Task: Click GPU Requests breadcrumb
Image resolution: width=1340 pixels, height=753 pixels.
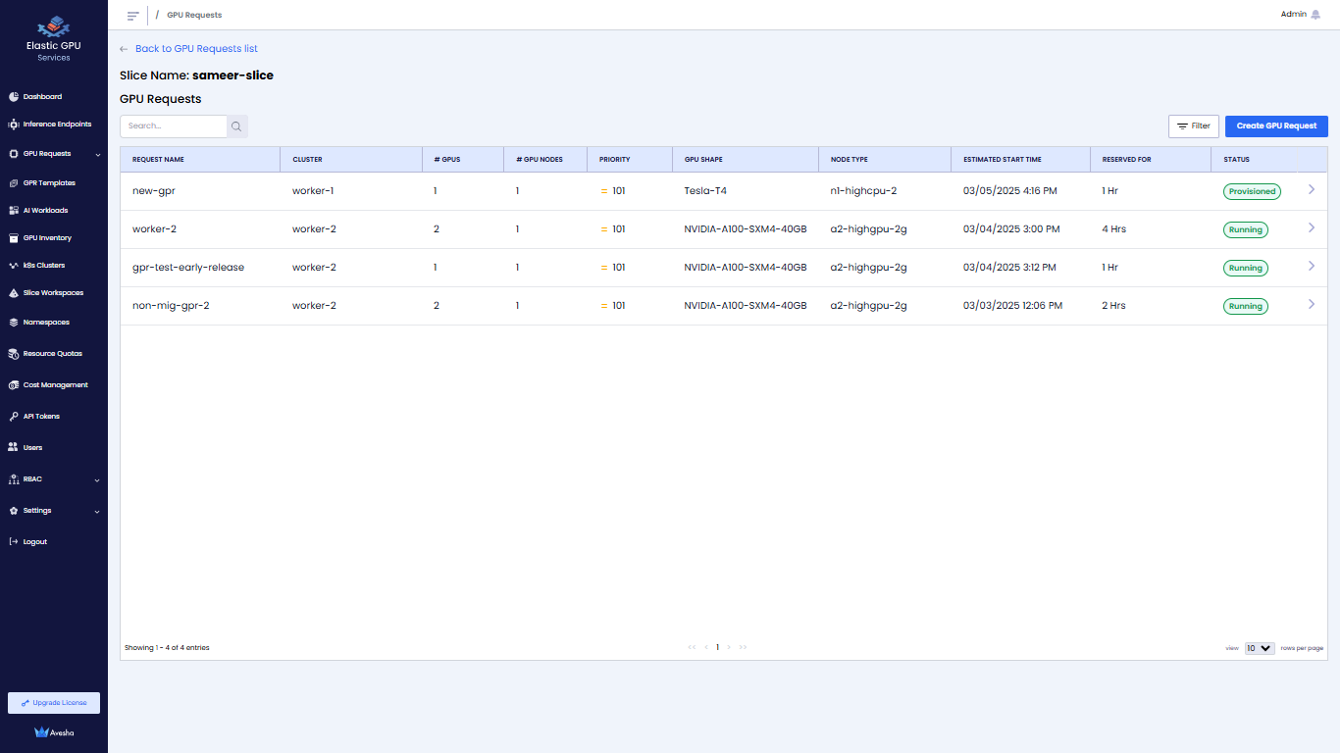Action: click(194, 16)
